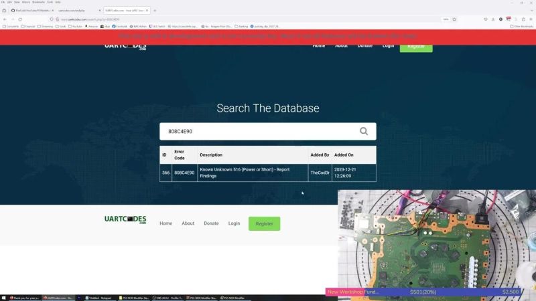Click the magnifying glass search icon

coord(364,131)
